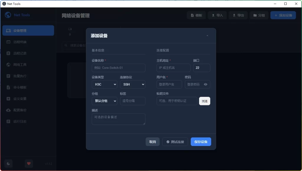Image resolution: width=302 pixels, height=171 pixels.
Task: Select 设备管理 in the navigation menu
Action: (x=28, y=30)
